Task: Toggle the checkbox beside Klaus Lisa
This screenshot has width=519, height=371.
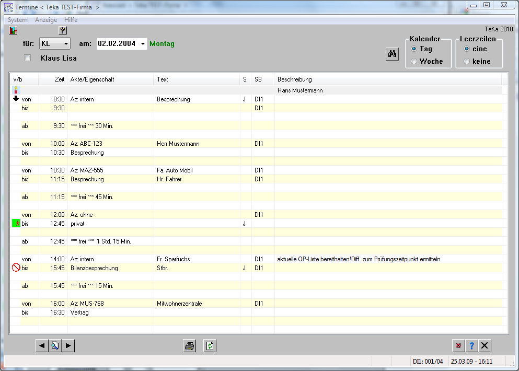Action: click(x=28, y=58)
